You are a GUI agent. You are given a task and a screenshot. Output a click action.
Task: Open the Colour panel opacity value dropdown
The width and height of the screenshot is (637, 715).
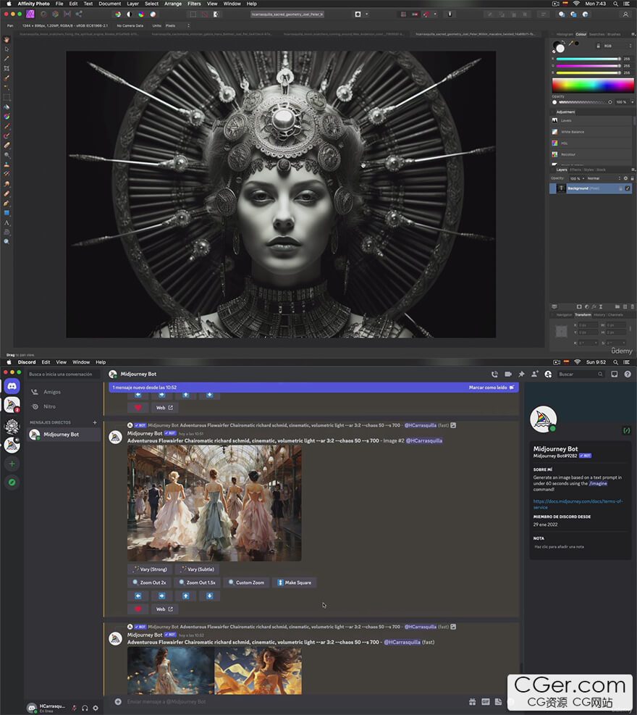point(633,102)
